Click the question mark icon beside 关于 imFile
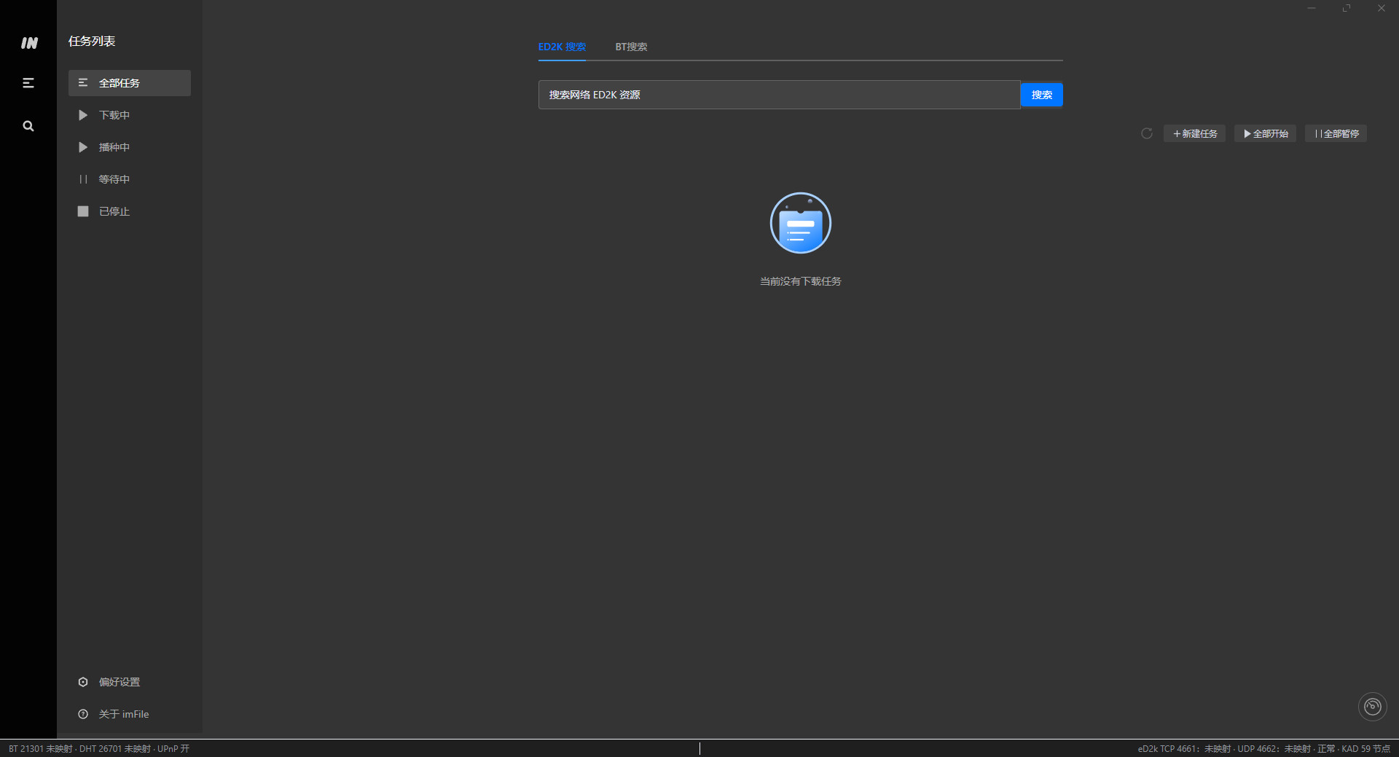The image size is (1399, 757). (83, 714)
